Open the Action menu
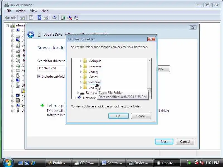The height and width of the screenshot is (167, 223). (21, 11)
